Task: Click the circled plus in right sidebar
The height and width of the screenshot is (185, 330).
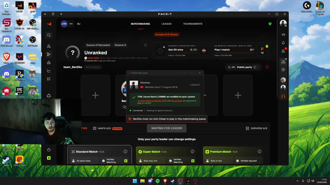Action: [283, 70]
